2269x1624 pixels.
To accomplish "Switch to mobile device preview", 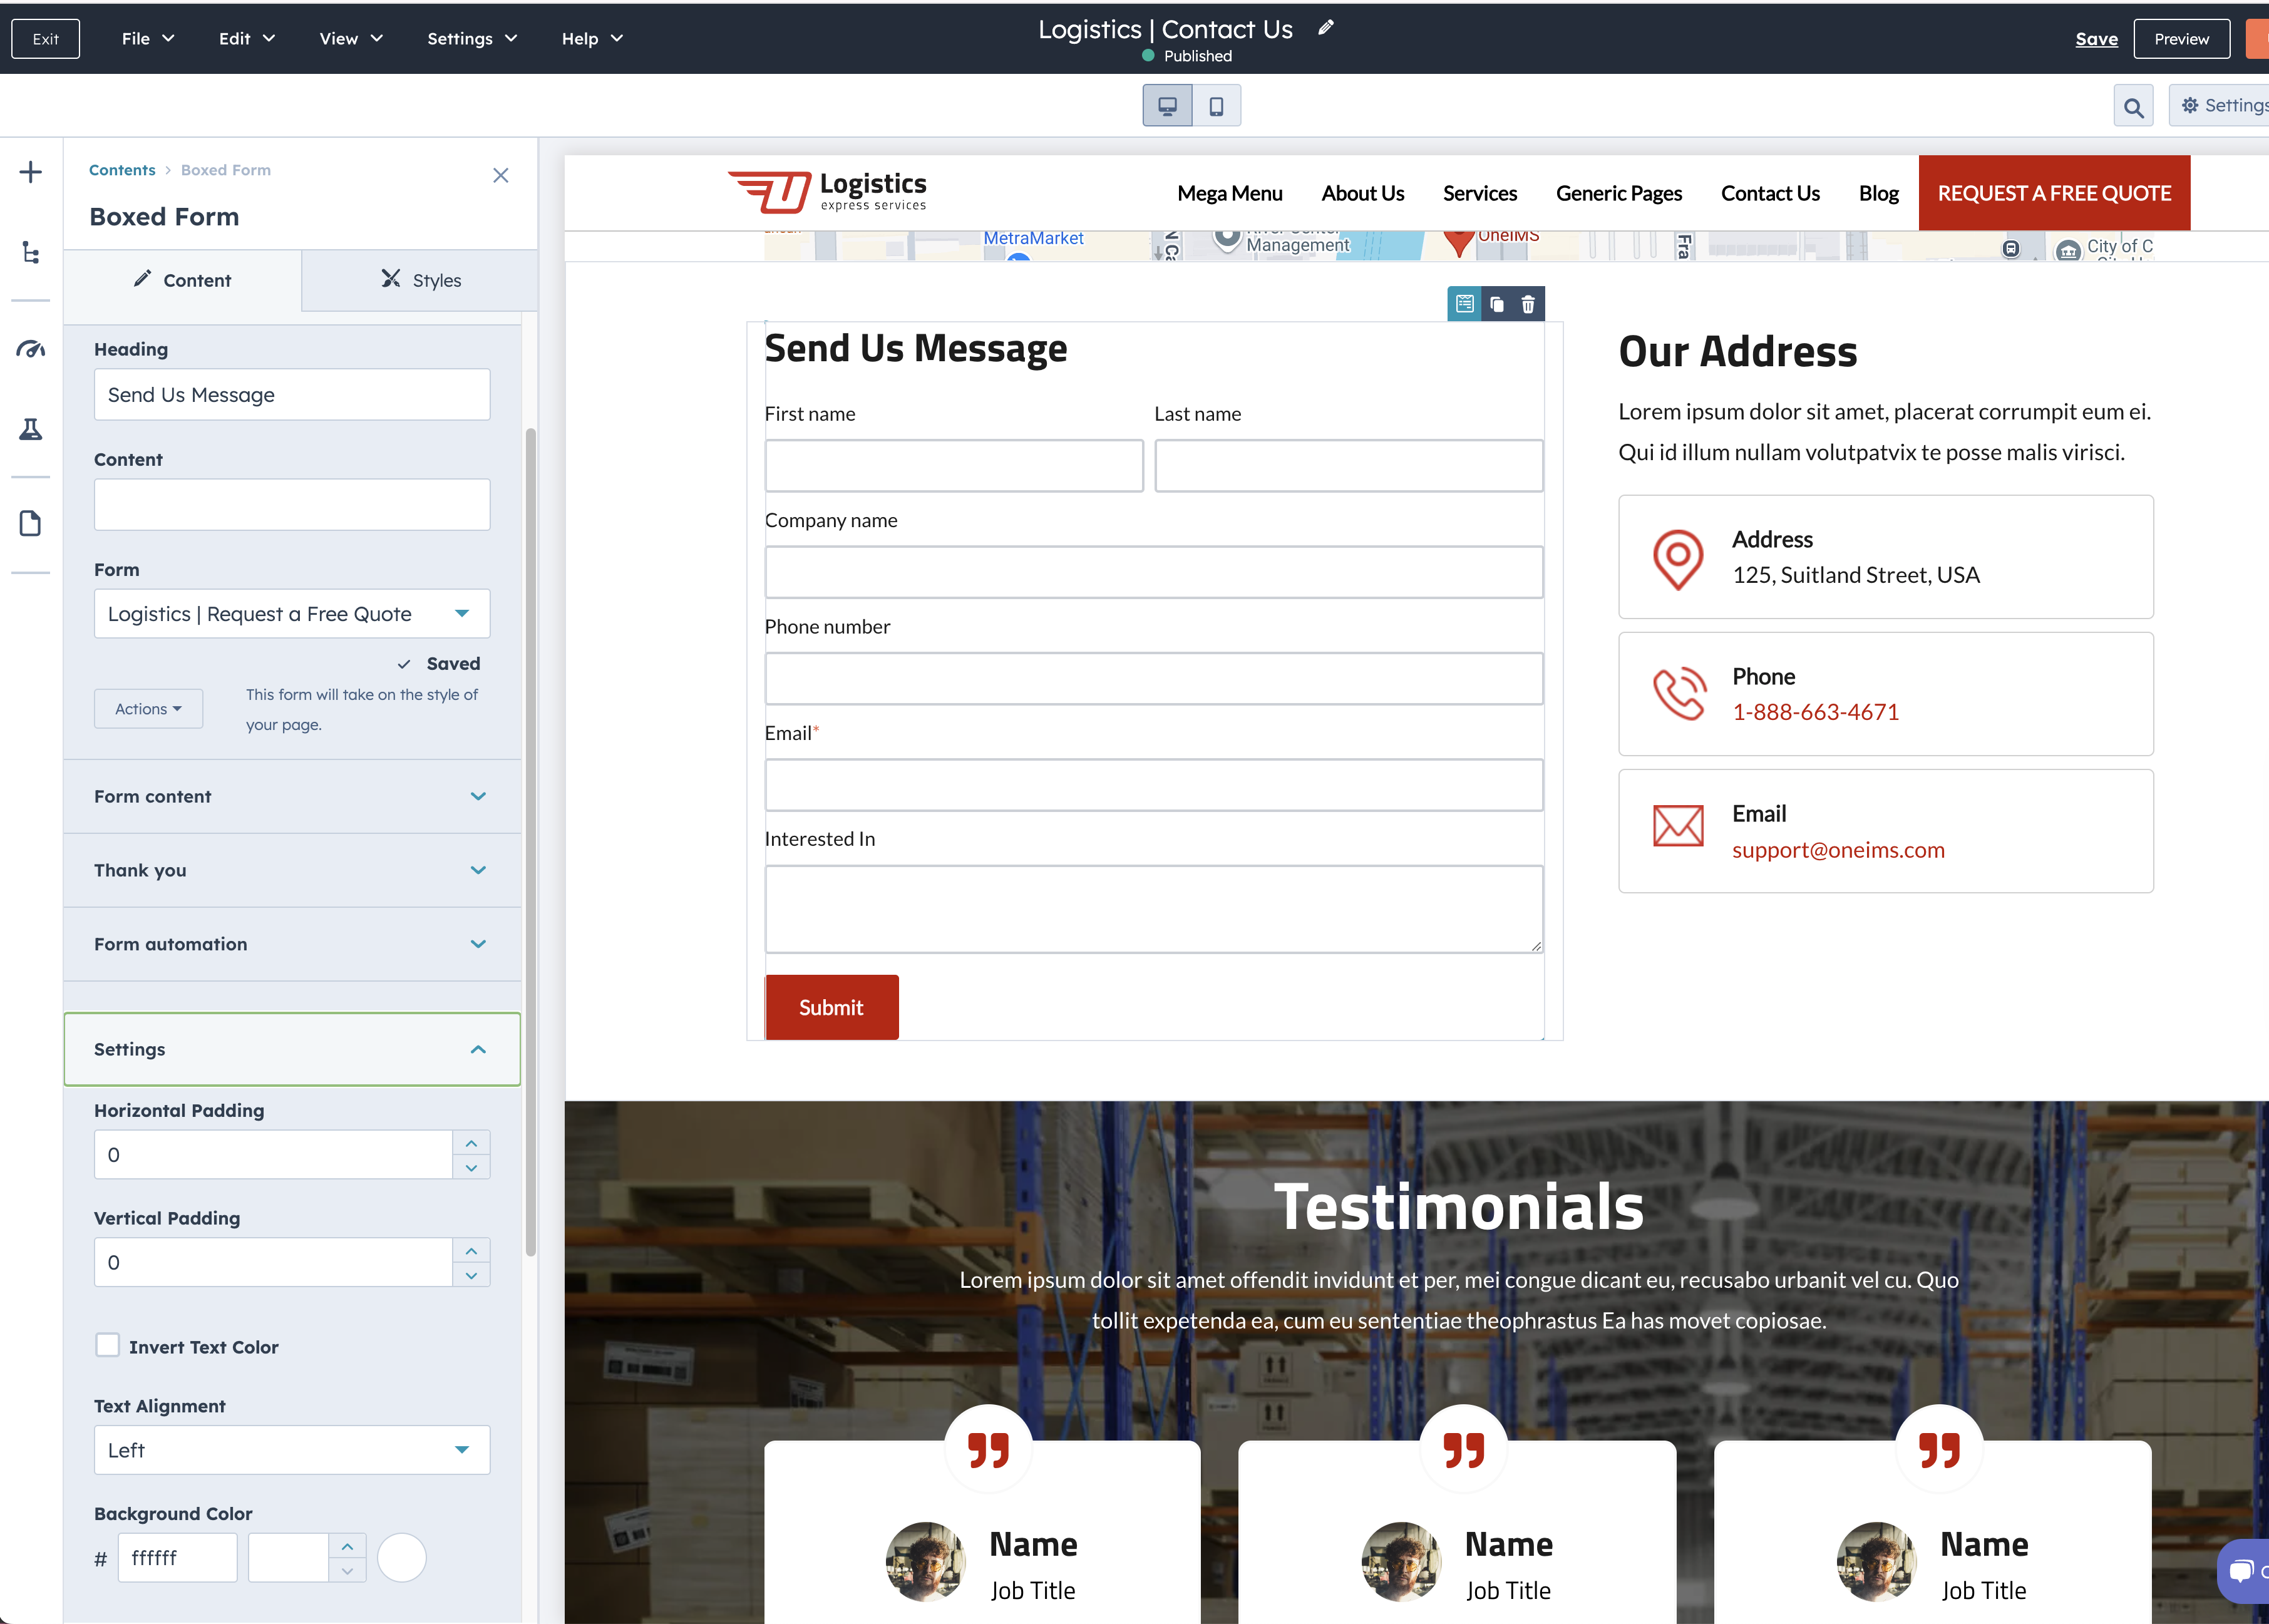I will click(x=1216, y=106).
